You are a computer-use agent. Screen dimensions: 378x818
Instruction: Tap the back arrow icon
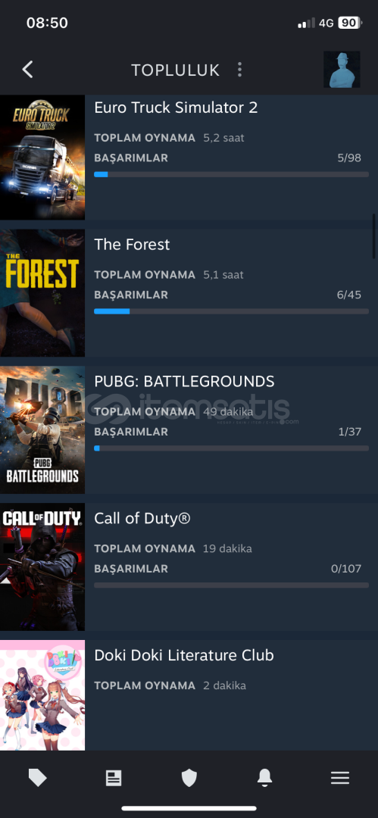tap(28, 70)
